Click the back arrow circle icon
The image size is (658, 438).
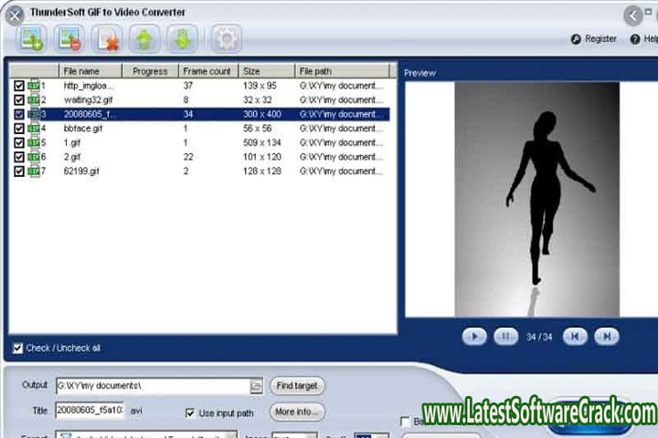632,16
